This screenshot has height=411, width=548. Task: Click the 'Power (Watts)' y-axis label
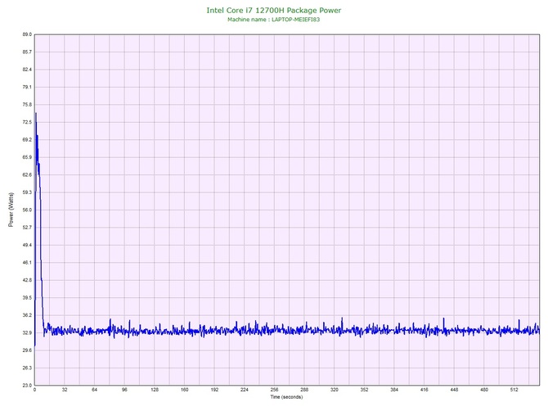point(11,210)
